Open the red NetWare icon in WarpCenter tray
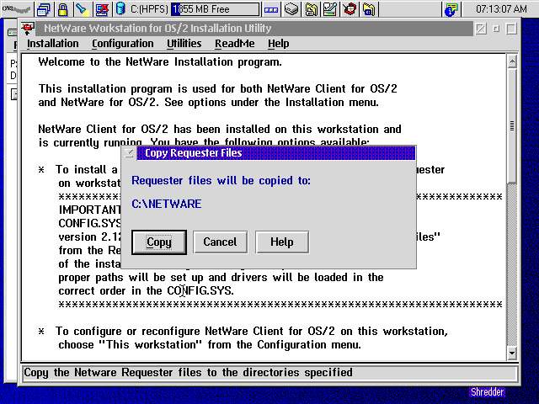The height and width of the screenshot is (404, 539). [x=350, y=9]
